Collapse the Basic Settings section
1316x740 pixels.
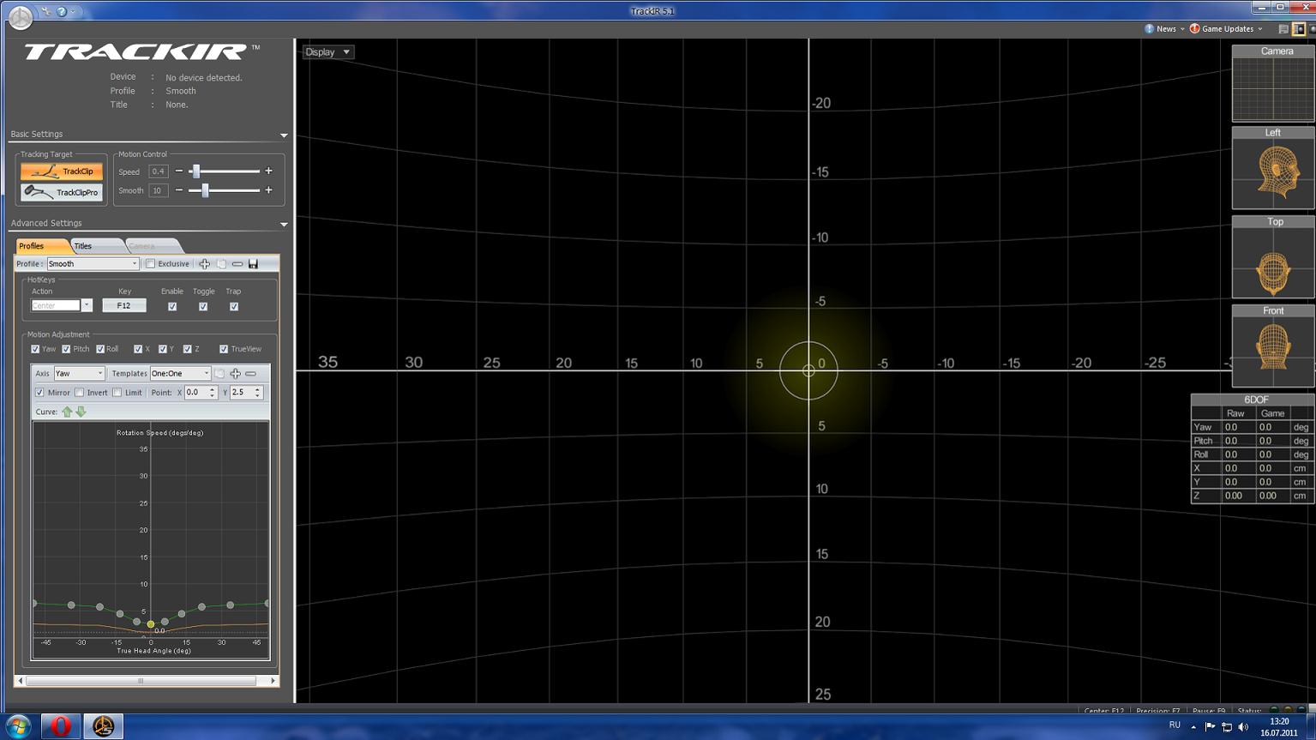tap(284, 135)
